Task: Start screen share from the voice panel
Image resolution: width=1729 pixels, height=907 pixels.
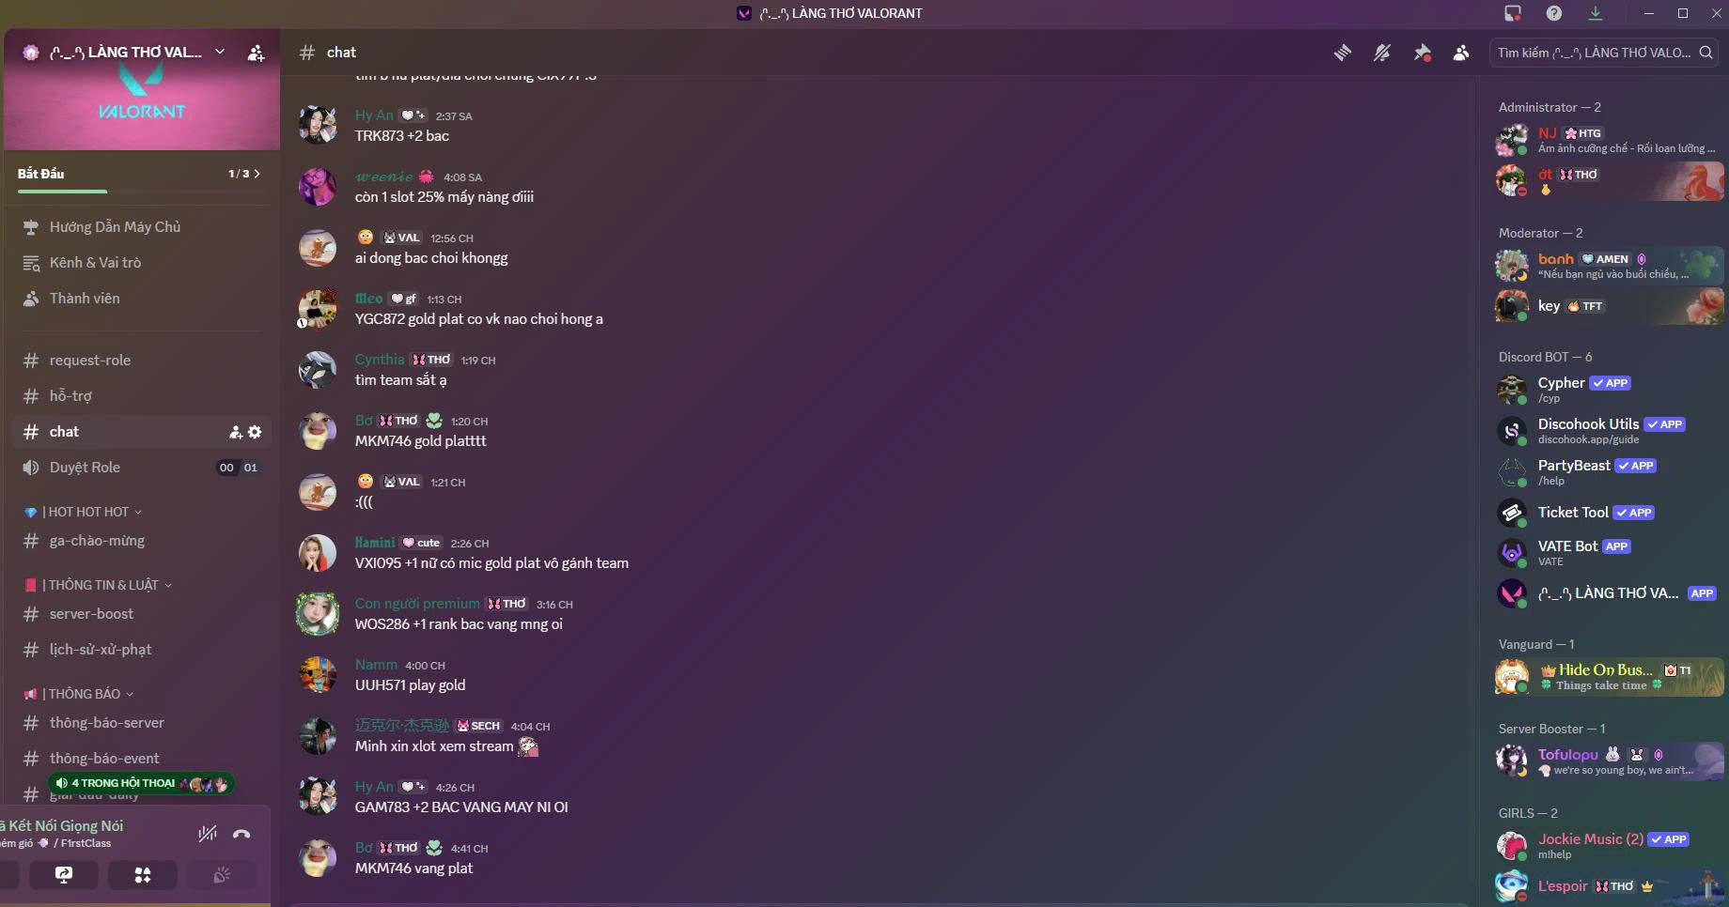Action: (64, 875)
